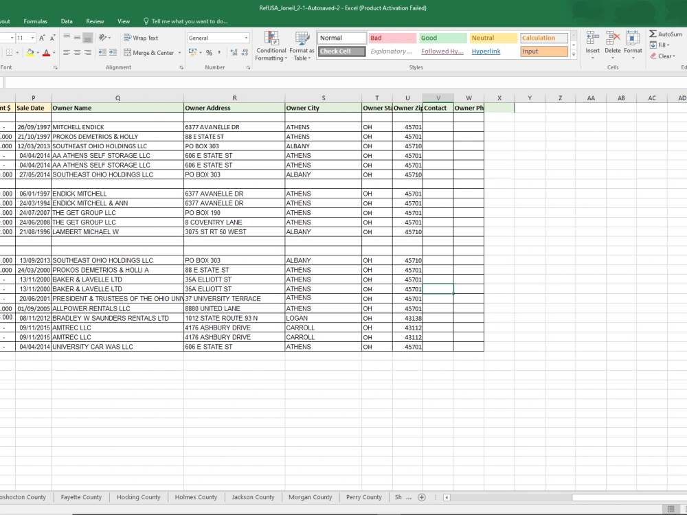Screen dimensions: 687x515
Task: Click the Insert cells icon
Action: 592,38
